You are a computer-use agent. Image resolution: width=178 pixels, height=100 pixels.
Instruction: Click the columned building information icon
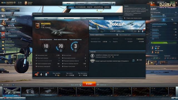coord(3,16)
